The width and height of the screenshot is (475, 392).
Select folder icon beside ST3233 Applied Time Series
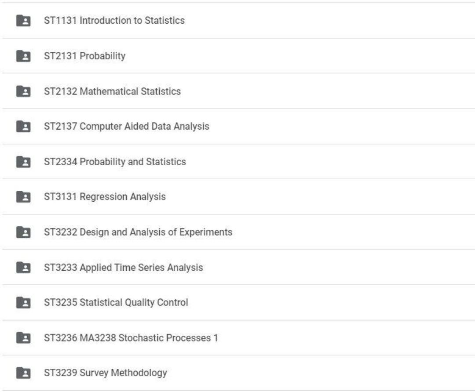23,267
